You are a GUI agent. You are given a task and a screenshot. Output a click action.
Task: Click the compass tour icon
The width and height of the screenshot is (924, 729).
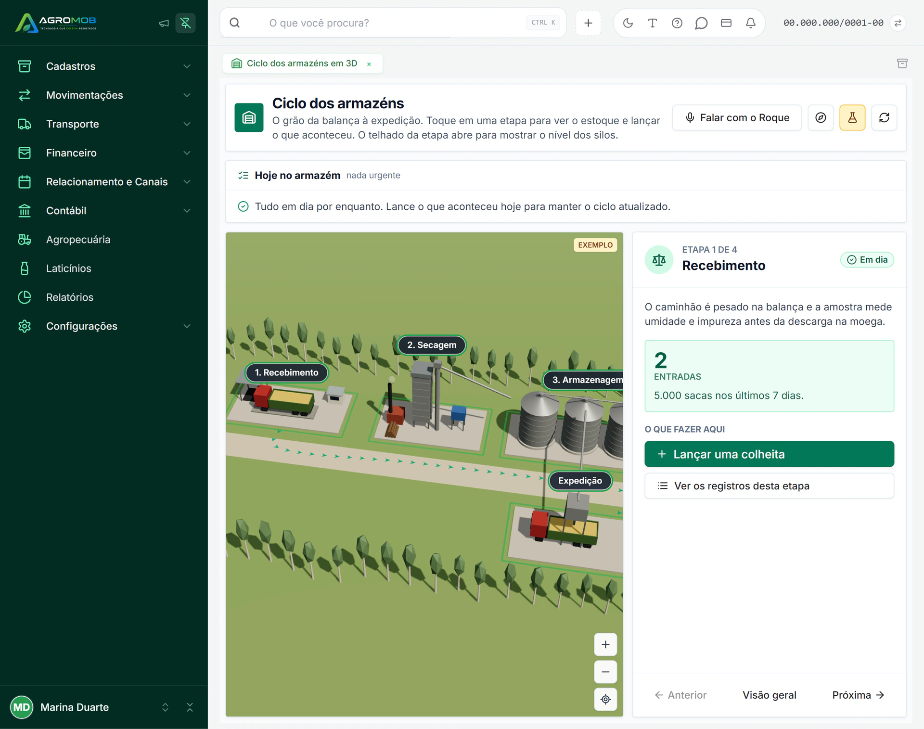point(821,117)
